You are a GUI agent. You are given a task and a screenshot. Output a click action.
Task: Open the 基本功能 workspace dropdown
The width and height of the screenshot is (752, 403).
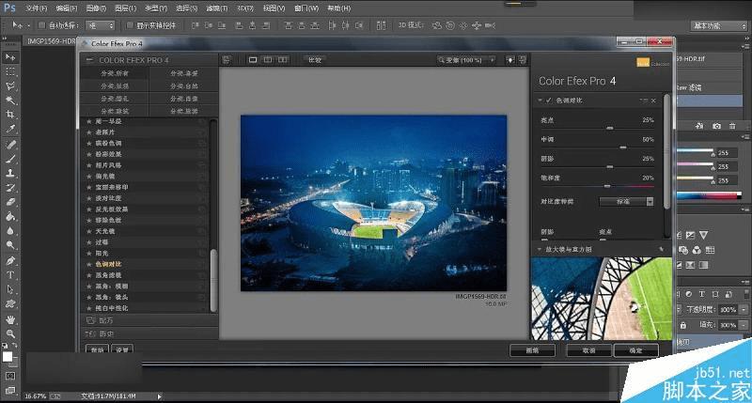click(719, 26)
